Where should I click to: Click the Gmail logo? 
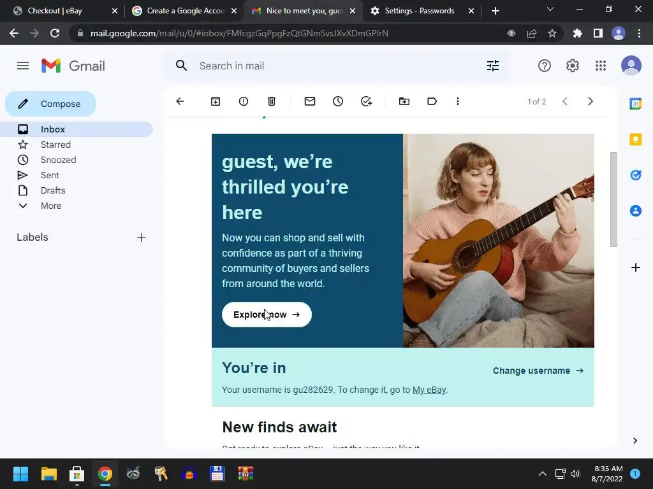tap(73, 66)
